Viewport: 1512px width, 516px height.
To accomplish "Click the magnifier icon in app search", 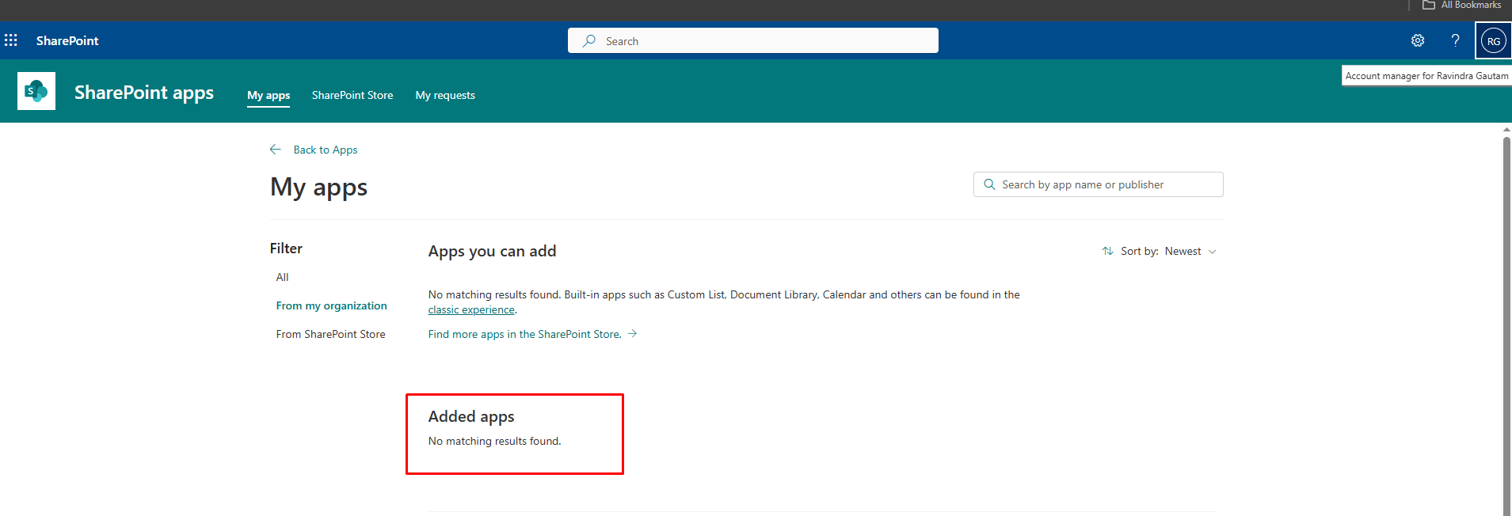I will [989, 184].
